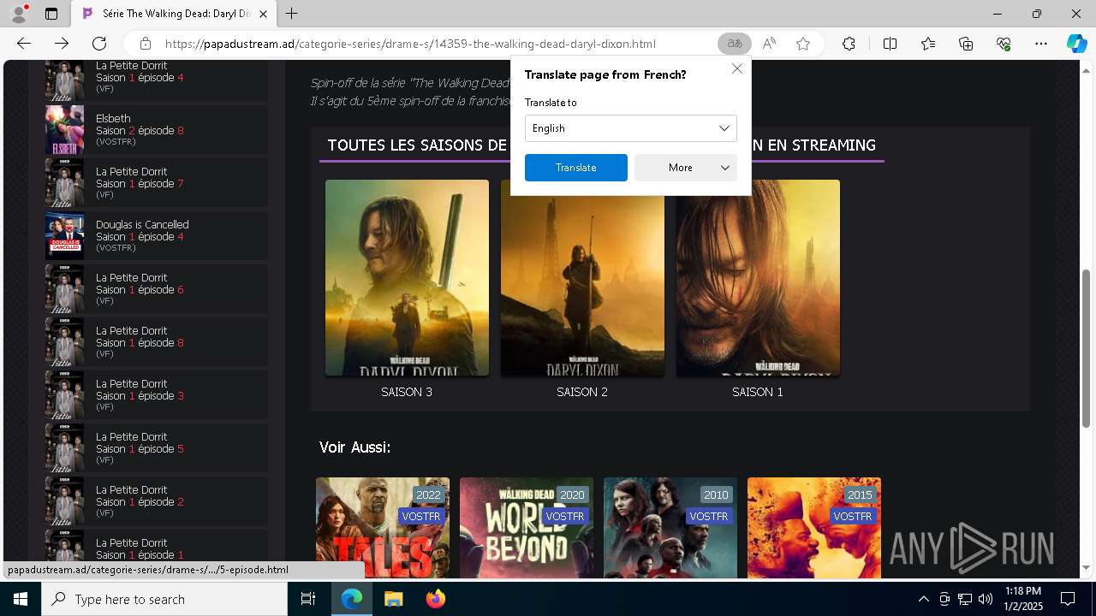Open the Saison 3 poster
The height and width of the screenshot is (616, 1096).
[407, 278]
